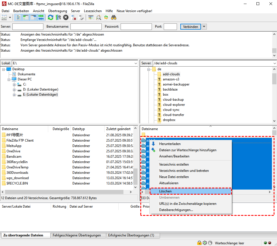The image size is (277, 246).
Task: Switch to Fehlgeschlagene Übertragungen tab
Action: point(77,235)
